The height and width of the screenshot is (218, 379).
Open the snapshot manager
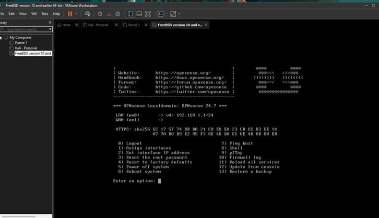(117, 14)
